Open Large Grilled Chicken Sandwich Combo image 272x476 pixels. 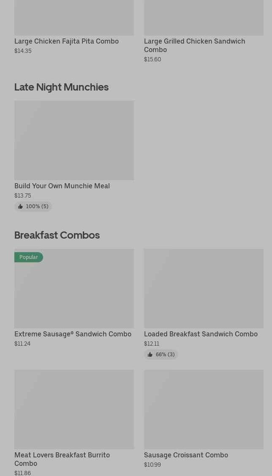click(x=204, y=17)
